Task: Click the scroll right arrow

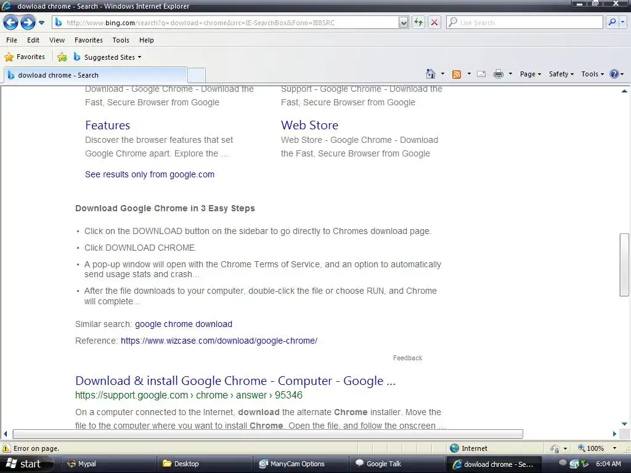Action: coord(614,434)
